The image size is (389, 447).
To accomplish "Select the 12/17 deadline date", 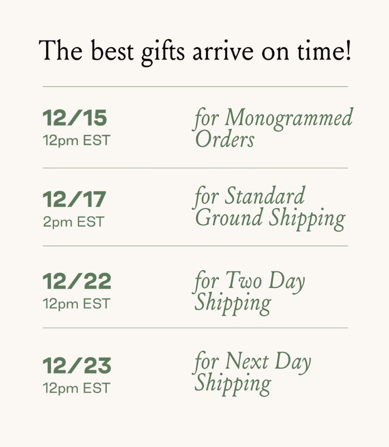I will click(74, 200).
